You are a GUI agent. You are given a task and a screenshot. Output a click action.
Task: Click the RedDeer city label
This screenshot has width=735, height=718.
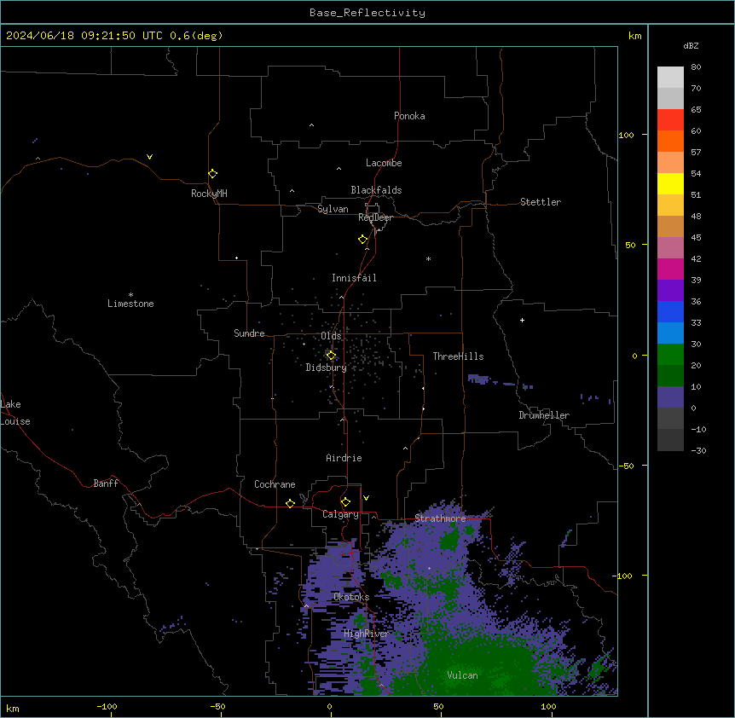point(375,217)
